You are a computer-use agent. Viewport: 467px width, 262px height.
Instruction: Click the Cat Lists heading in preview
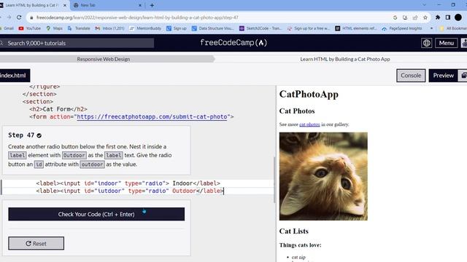coord(293,231)
